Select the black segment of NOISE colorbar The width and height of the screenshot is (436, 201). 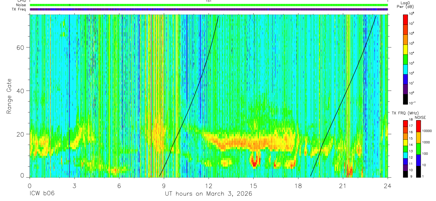(418, 171)
